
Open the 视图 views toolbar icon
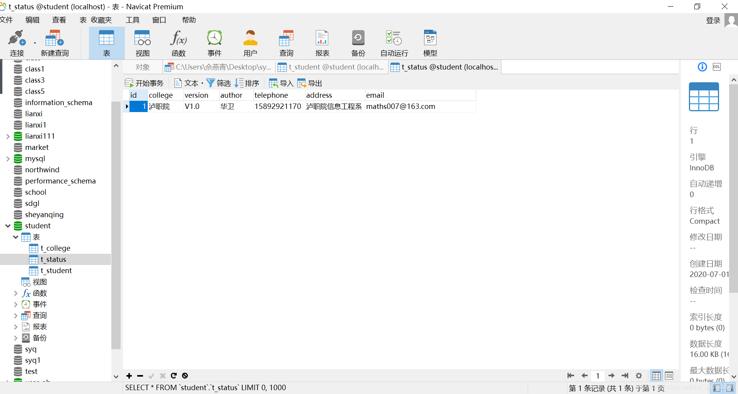[x=142, y=43]
